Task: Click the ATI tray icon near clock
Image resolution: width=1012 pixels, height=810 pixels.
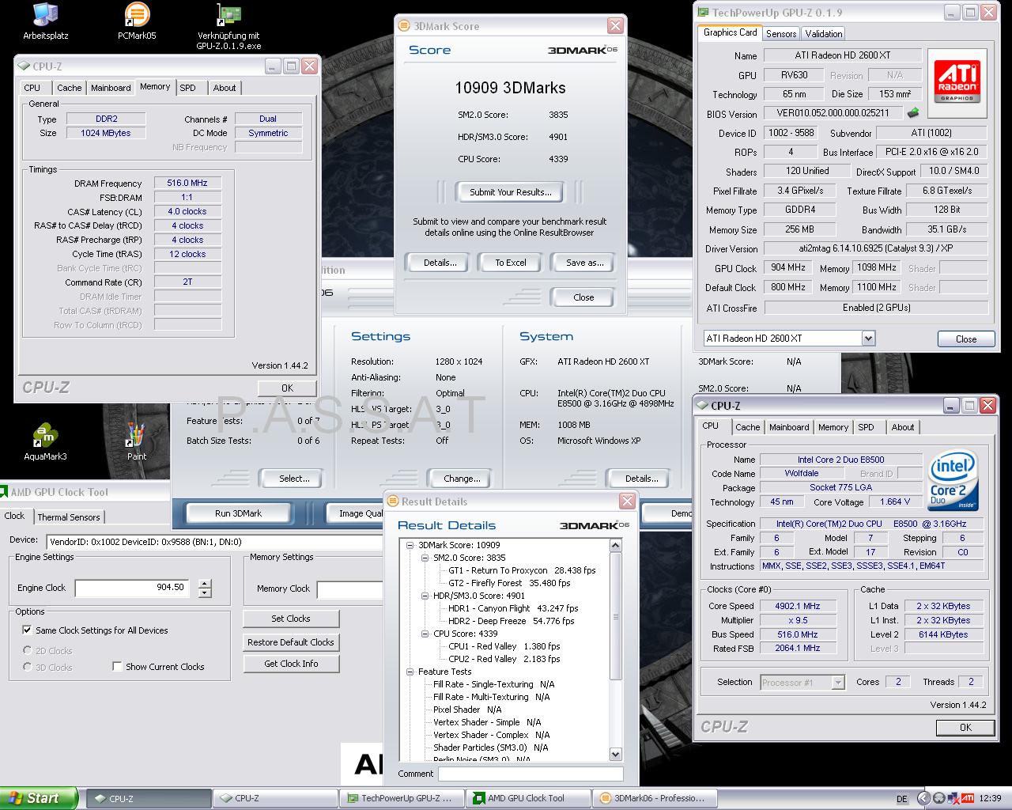Action: [x=969, y=797]
